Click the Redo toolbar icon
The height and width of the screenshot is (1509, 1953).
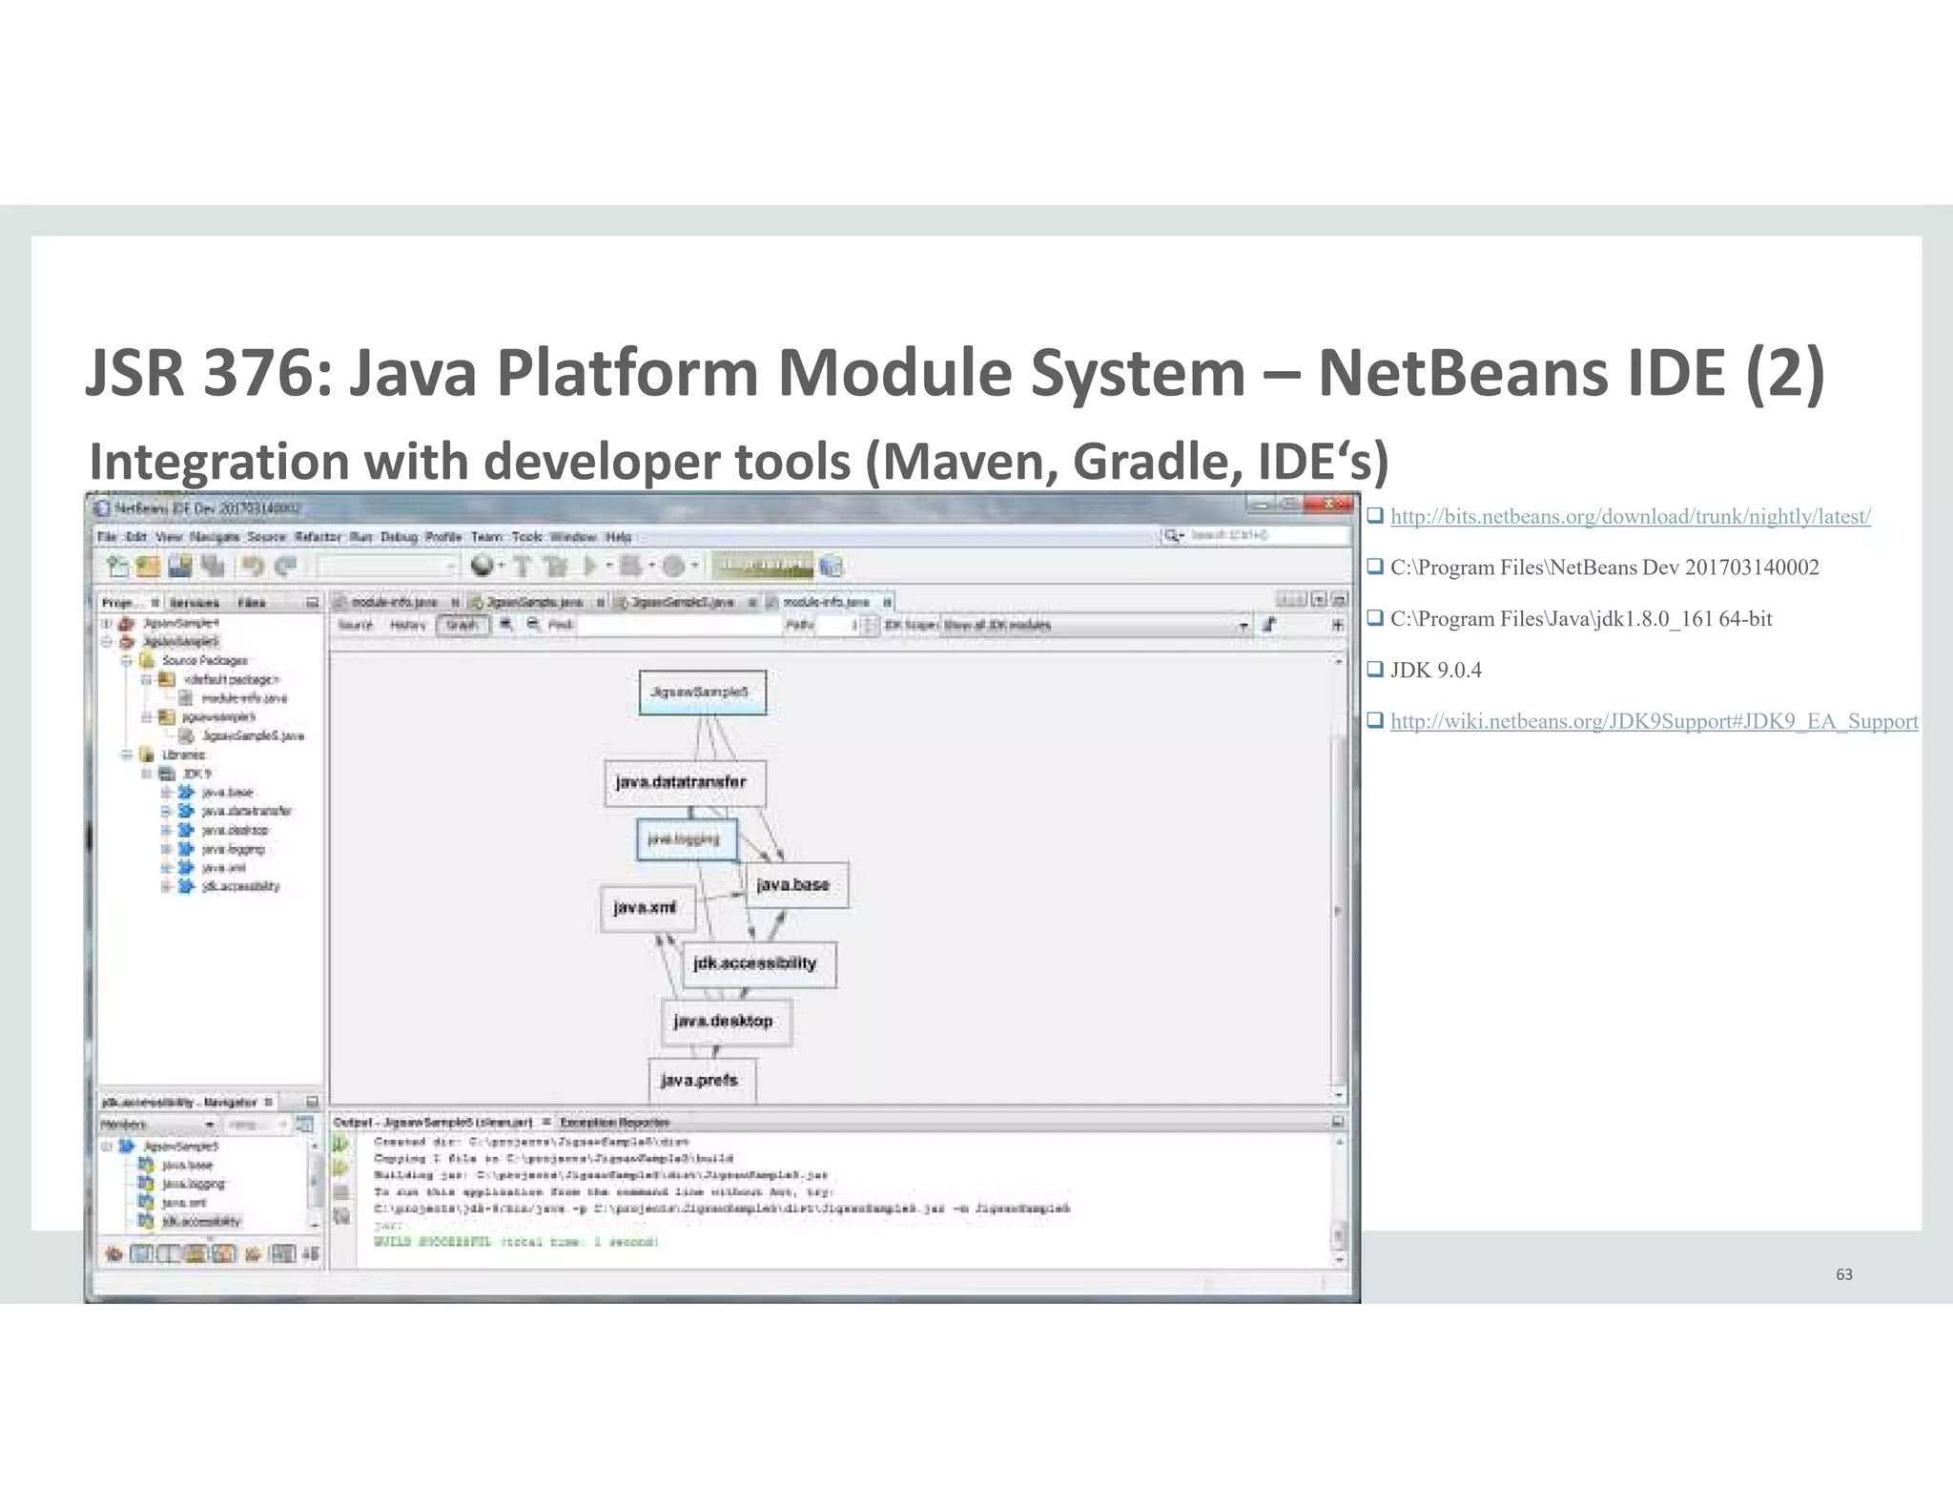285,567
